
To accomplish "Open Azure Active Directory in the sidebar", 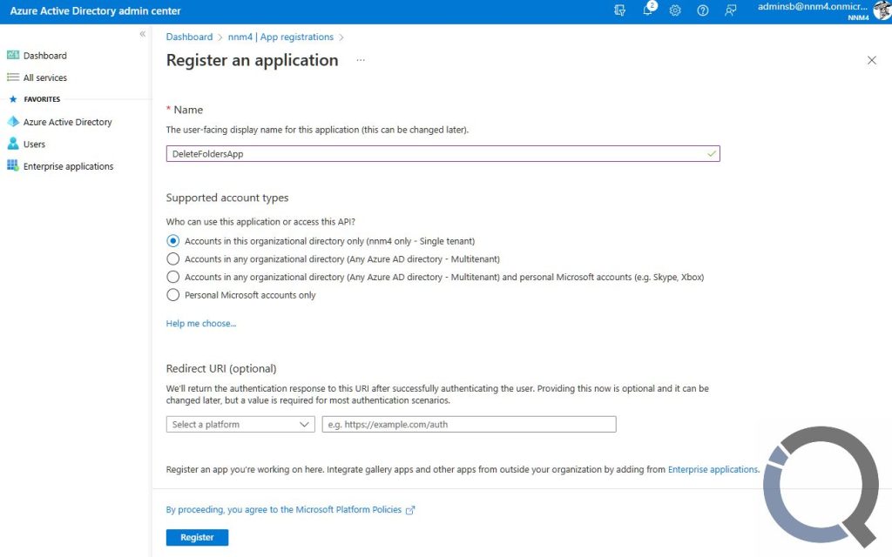I will pyautogui.click(x=68, y=122).
